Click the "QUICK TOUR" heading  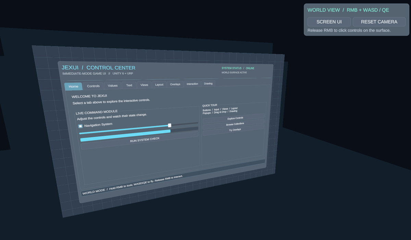pyautogui.click(x=210, y=105)
